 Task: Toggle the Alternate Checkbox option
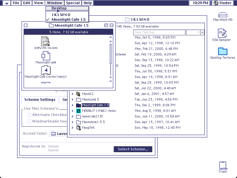point(29,115)
